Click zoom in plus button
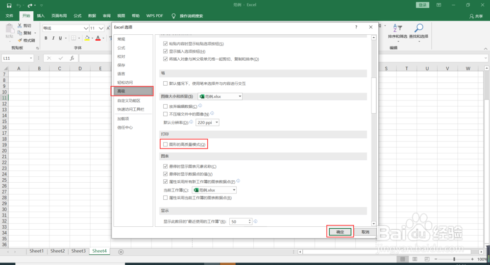Screen dimensions: 490x265 coord(472,259)
